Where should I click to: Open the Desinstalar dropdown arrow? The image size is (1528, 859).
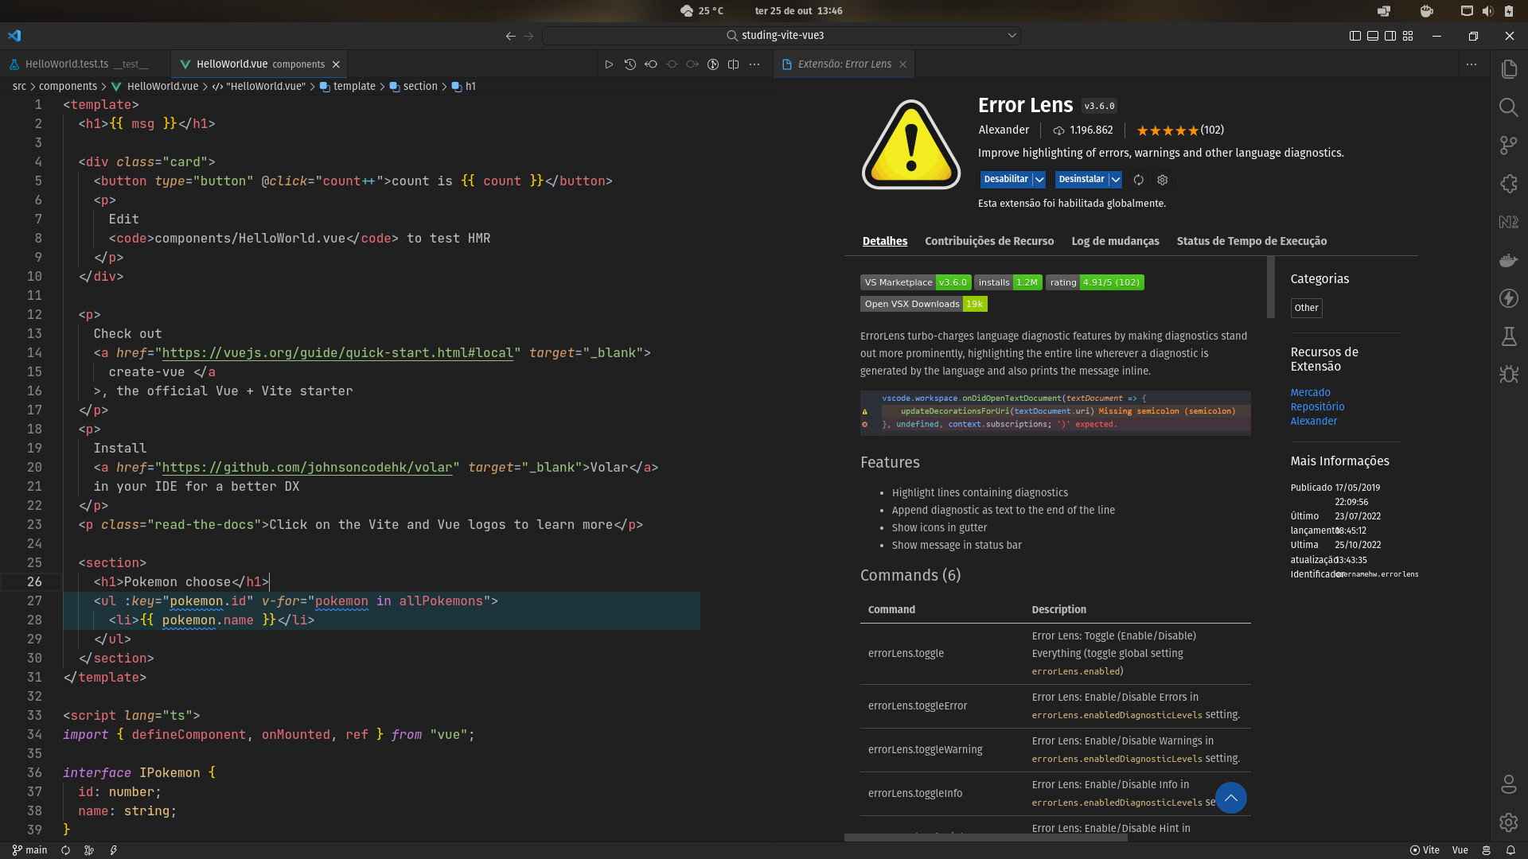[1115, 180]
